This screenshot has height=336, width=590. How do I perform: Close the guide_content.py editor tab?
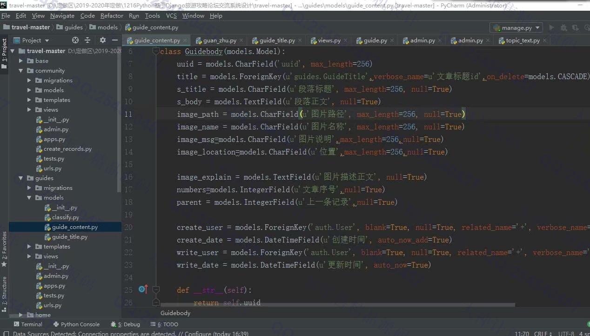186,40
